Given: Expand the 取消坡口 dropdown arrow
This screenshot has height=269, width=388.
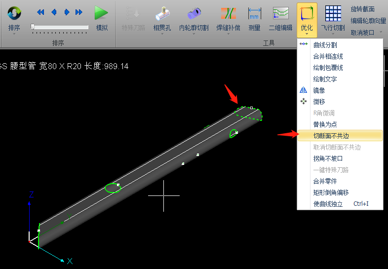Looking at the screenshot, I should tap(381, 33).
